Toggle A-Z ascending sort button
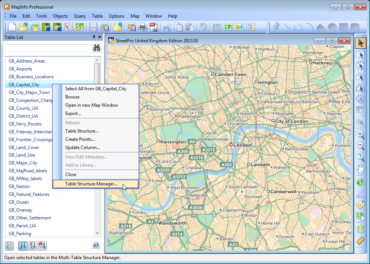Image resolution: width=370 pixels, height=264 pixels. pos(23,246)
